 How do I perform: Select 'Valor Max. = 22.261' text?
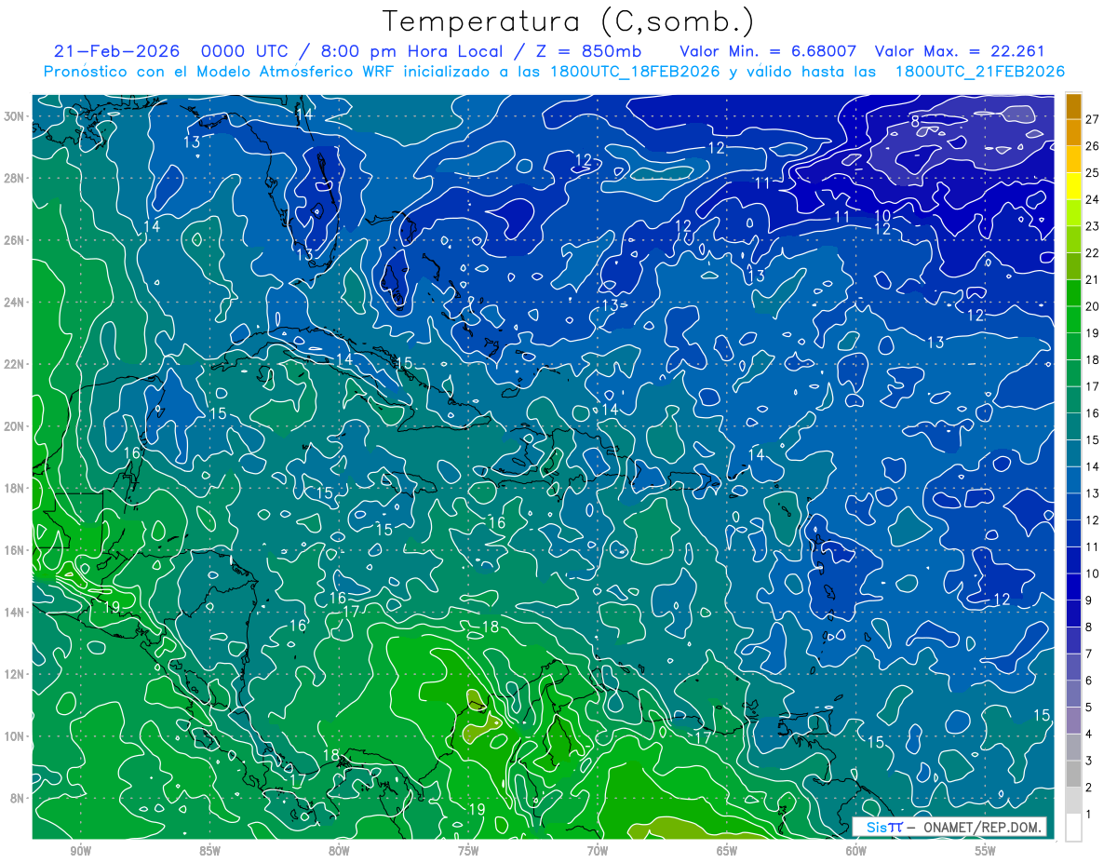[x=960, y=51]
